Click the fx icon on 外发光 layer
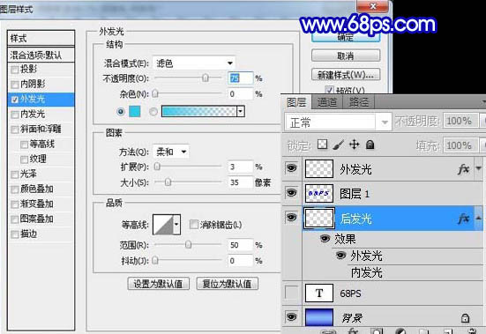This screenshot has height=334, width=486. (x=464, y=169)
